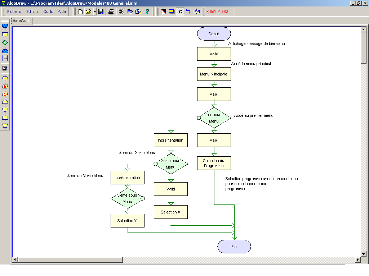This screenshot has width=369, height=276.
Task: Click the 'Accé au 2ieme Menu' comment
Action: (137, 153)
